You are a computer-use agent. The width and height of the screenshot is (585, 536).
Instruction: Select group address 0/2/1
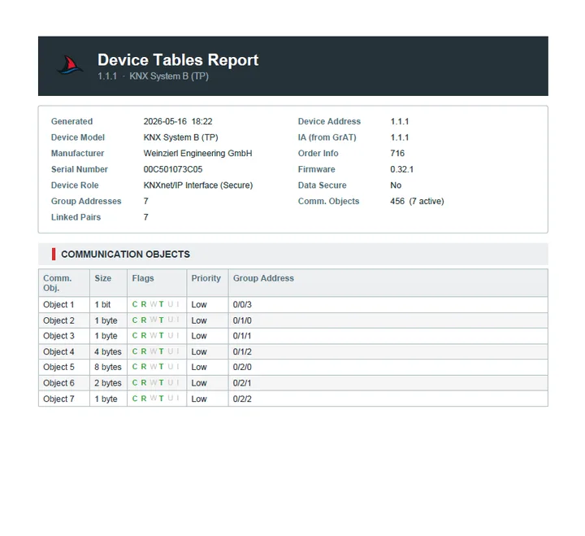point(242,383)
